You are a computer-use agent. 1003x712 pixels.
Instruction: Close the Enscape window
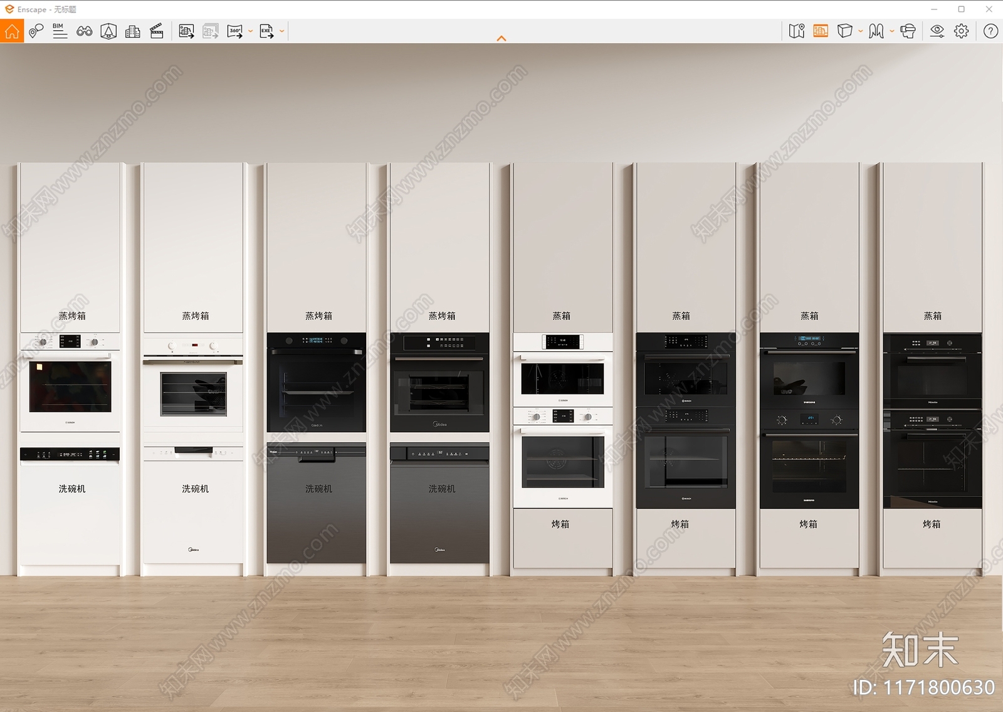tap(989, 9)
